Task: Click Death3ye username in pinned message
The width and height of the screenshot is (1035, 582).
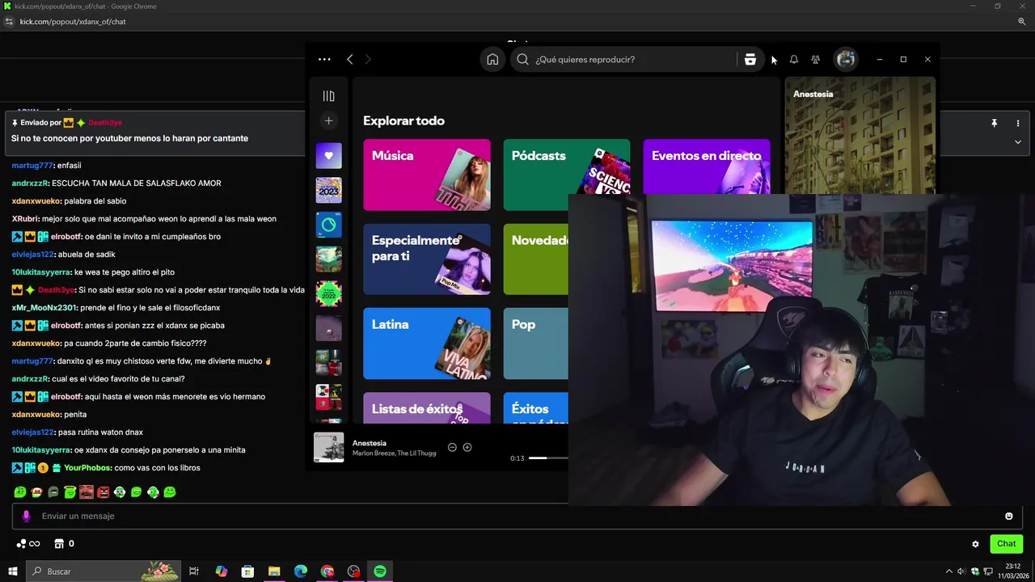Action: [x=105, y=123]
